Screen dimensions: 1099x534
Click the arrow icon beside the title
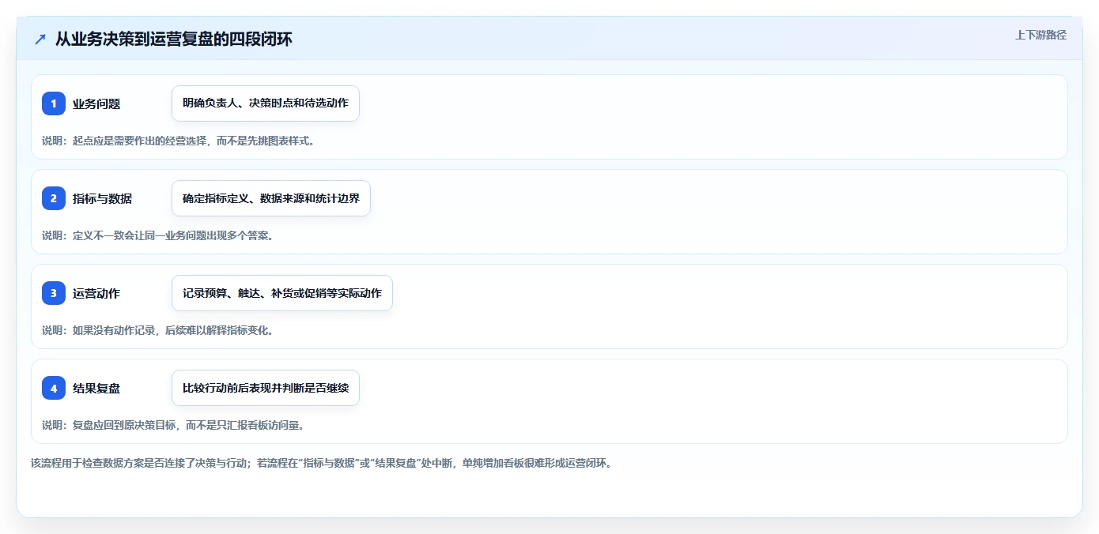[40, 39]
